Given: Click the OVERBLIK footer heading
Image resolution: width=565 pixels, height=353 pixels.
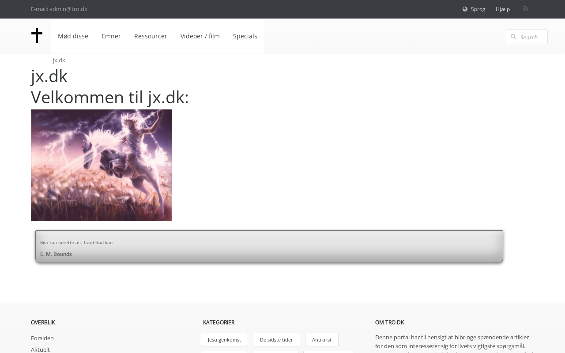Looking at the screenshot, I should 43,323.
